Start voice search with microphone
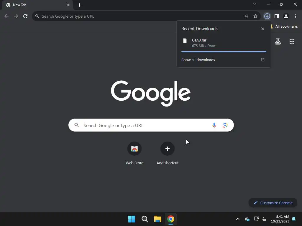Screen dimensions: 302x226 [214, 125]
